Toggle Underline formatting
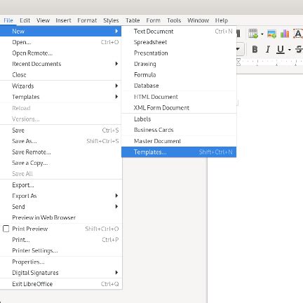Viewport: 303px width, 303px height. pyautogui.click(x=281, y=49)
